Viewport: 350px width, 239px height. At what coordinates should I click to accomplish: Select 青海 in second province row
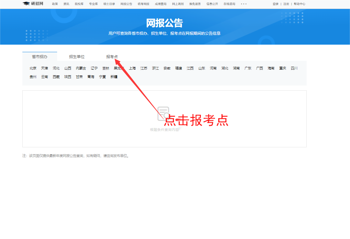point(91,77)
